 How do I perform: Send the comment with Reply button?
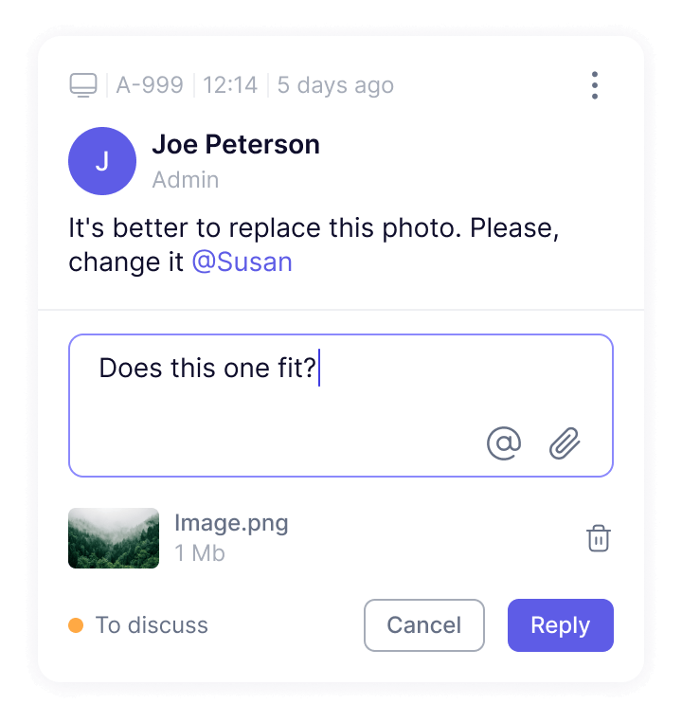(561, 625)
